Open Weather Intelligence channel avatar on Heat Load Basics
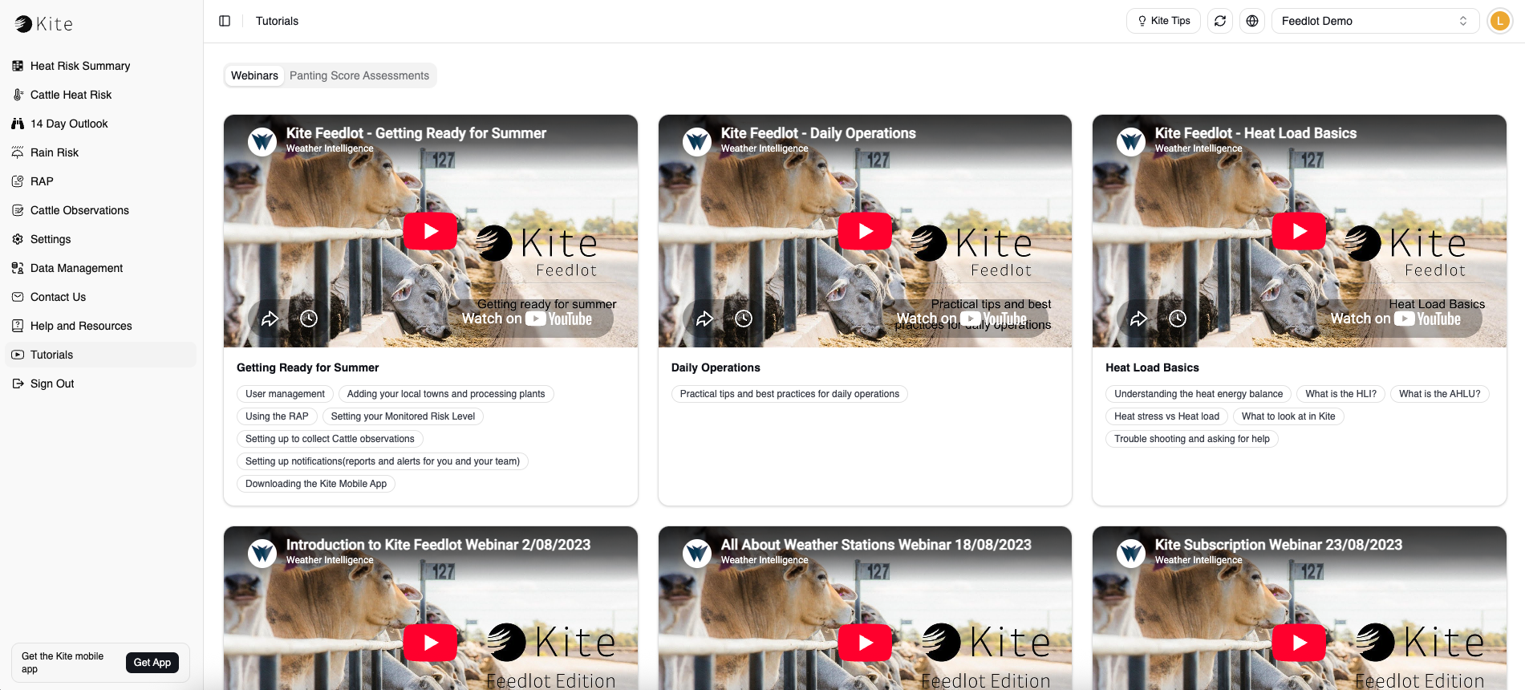1525x690 pixels. pyautogui.click(x=1131, y=142)
